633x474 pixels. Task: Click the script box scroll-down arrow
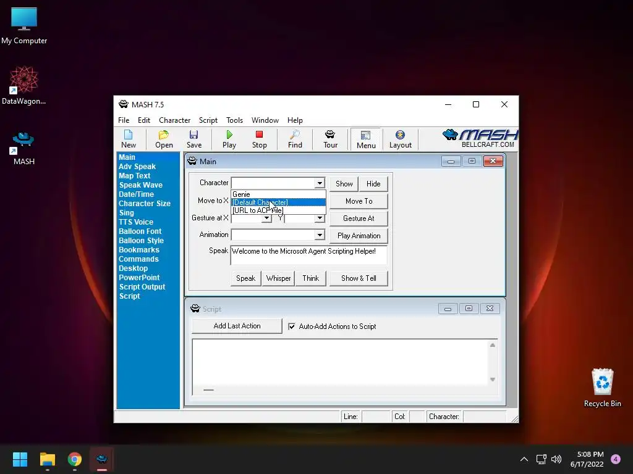493,380
